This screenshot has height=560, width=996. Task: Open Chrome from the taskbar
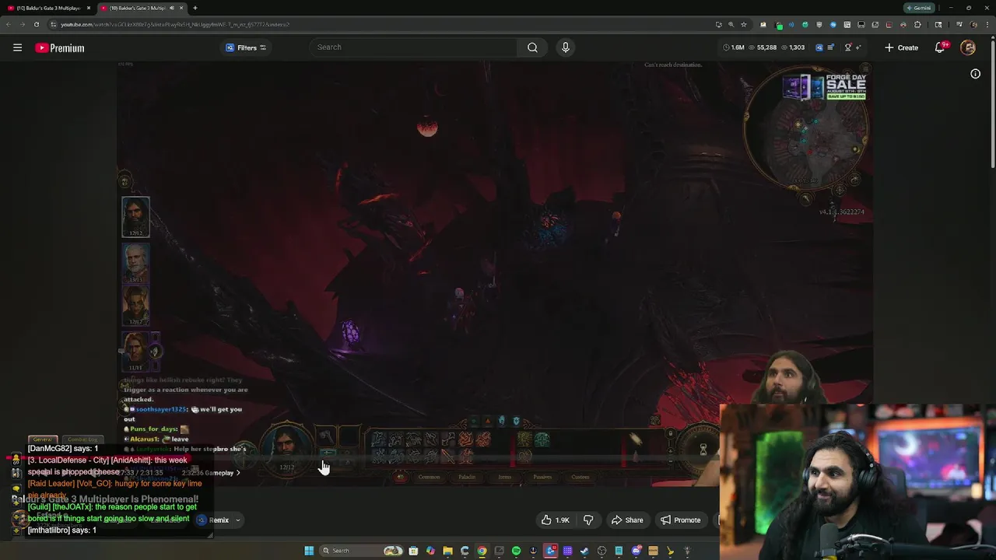tap(482, 551)
